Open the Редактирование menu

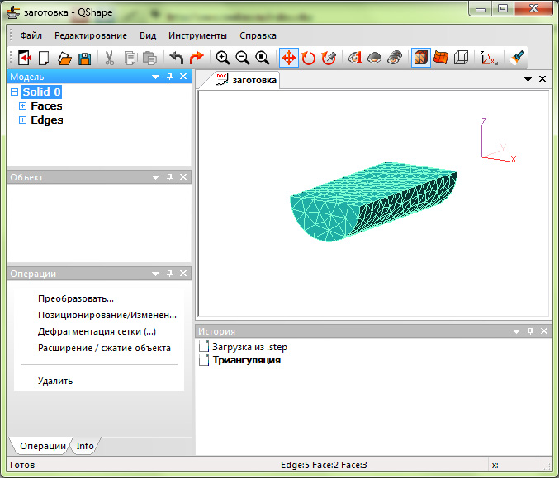[x=91, y=35]
